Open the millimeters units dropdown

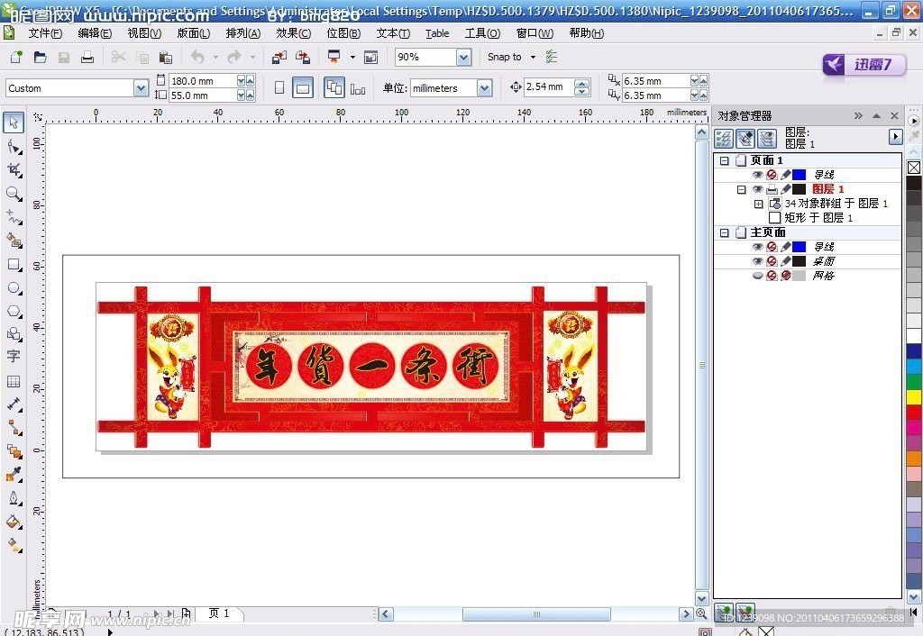[484, 88]
